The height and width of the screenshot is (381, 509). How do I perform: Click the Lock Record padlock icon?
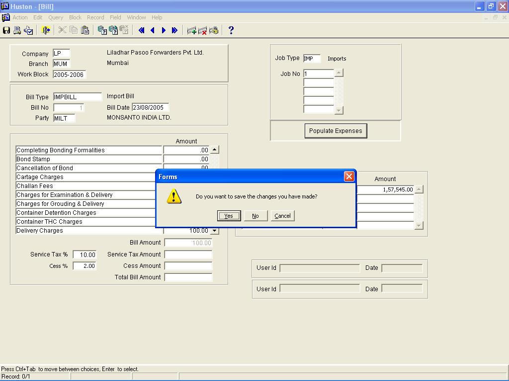214,30
